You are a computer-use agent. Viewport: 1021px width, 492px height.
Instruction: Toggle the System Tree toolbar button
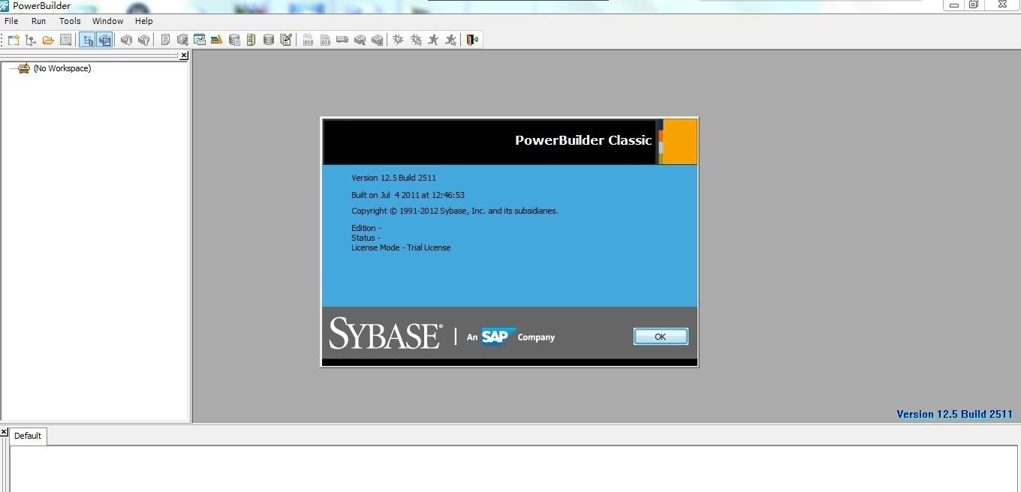[88, 40]
